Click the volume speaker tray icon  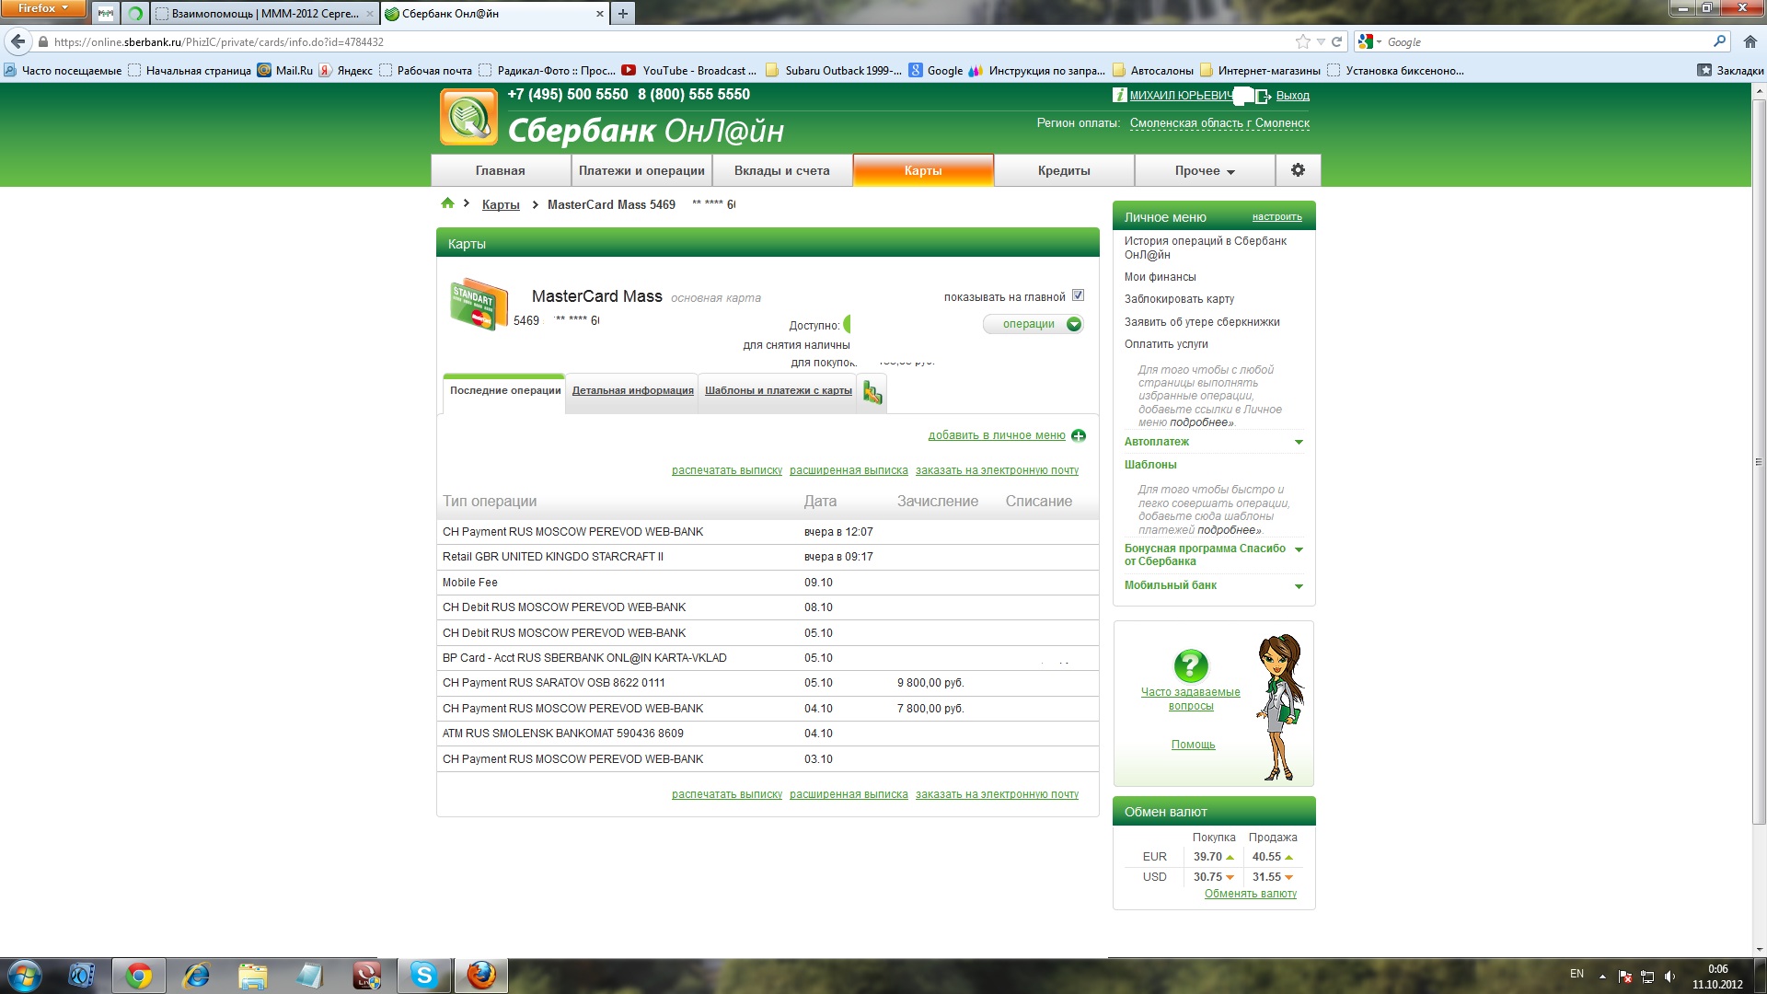click(1669, 977)
